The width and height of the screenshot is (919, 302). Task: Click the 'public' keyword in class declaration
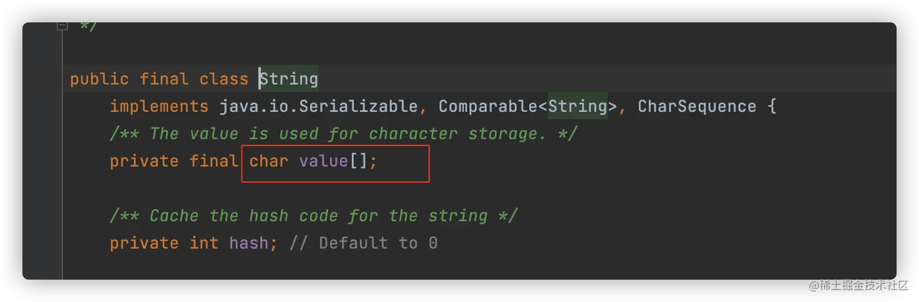coord(99,80)
